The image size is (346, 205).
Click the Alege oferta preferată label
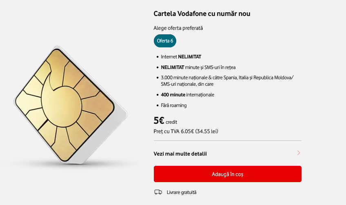[178, 28]
